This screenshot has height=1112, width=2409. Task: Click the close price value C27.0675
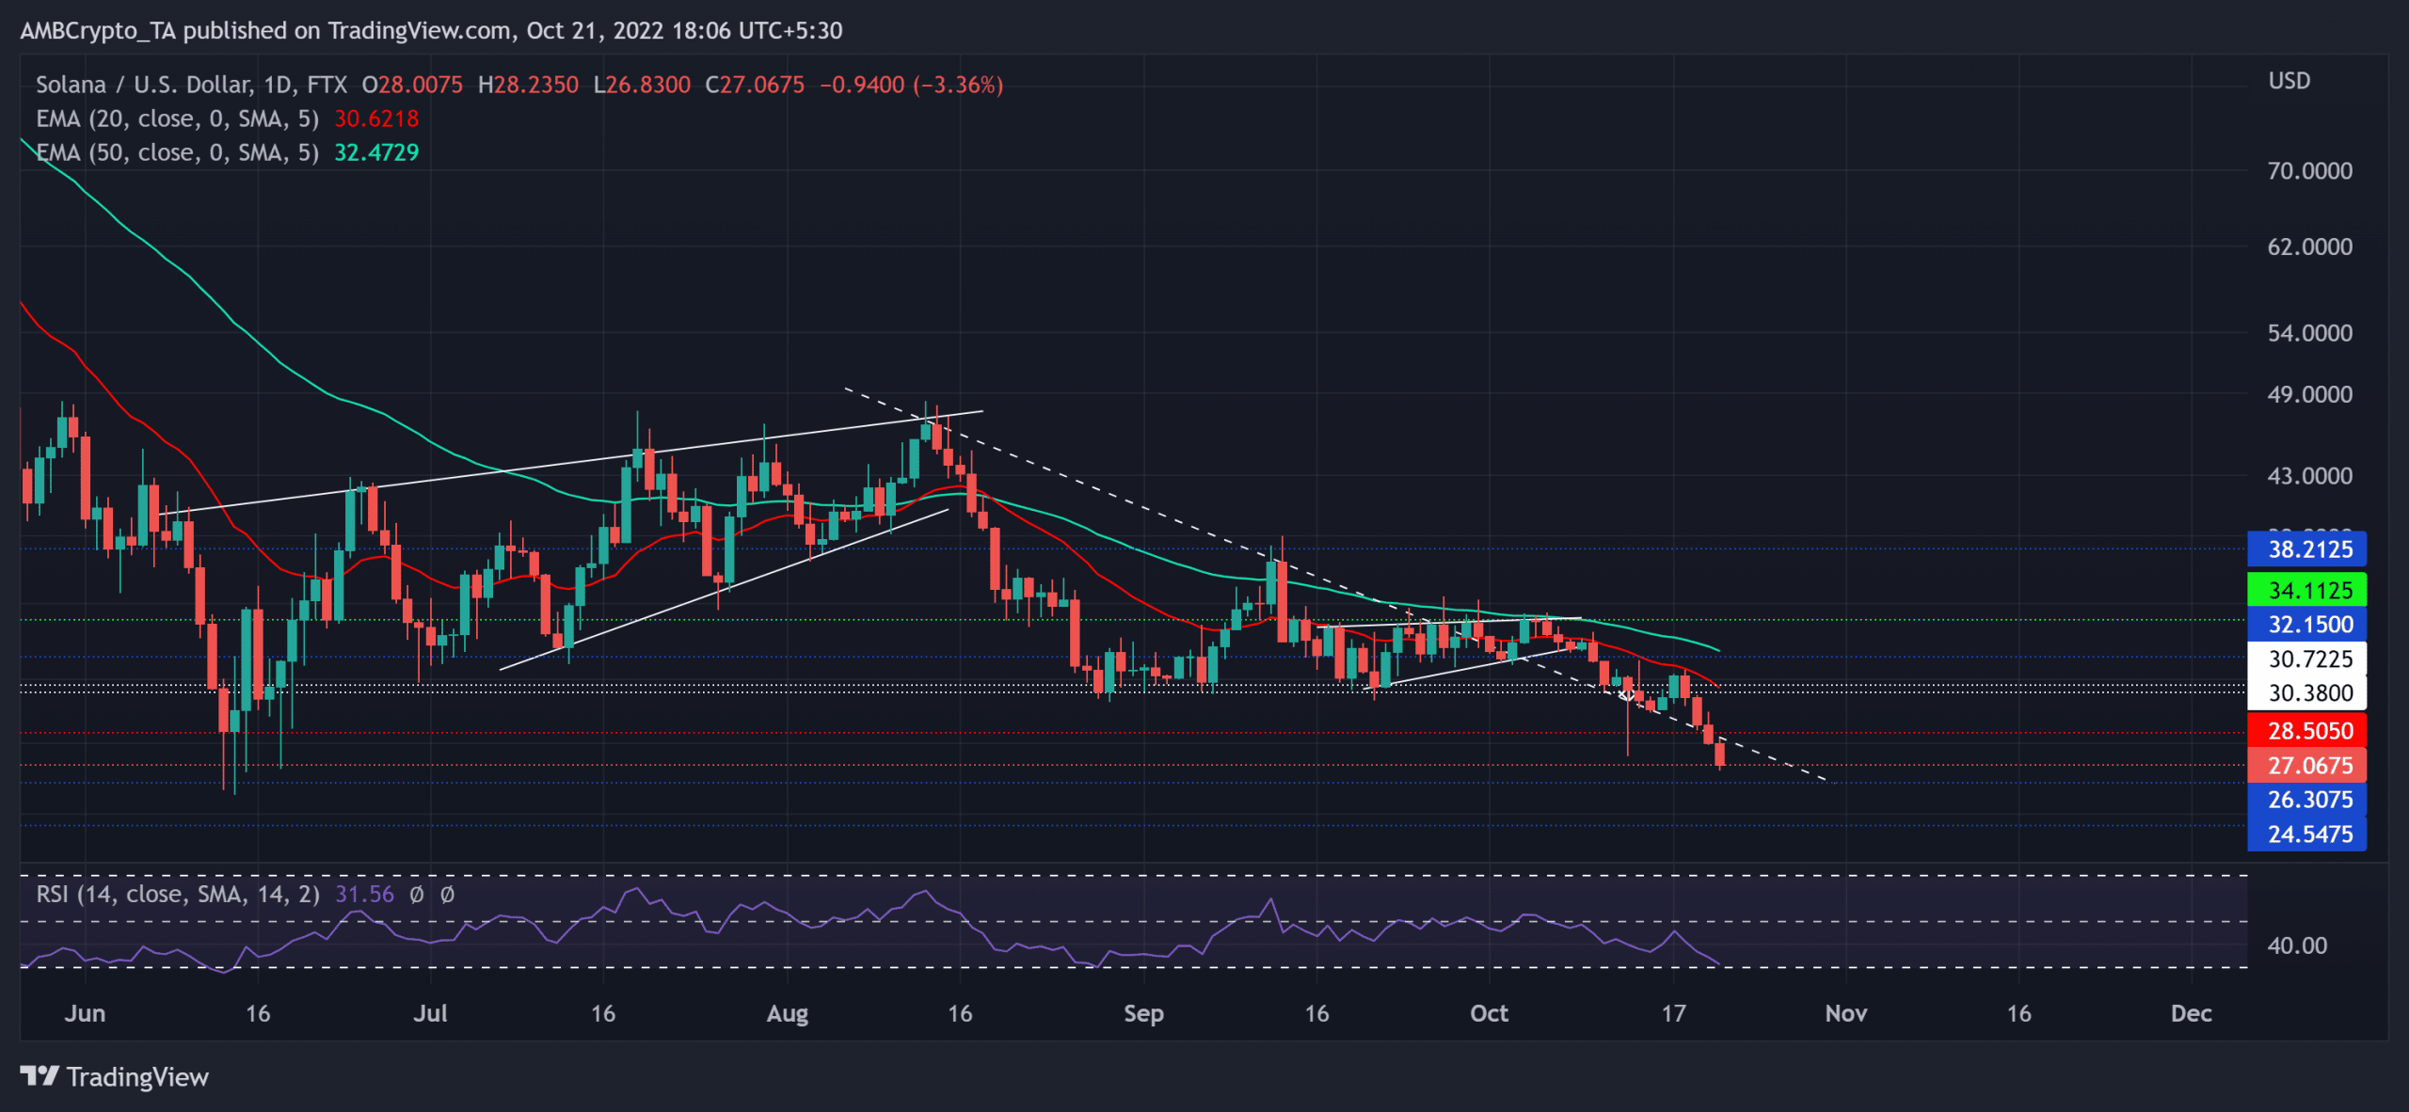click(755, 85)
